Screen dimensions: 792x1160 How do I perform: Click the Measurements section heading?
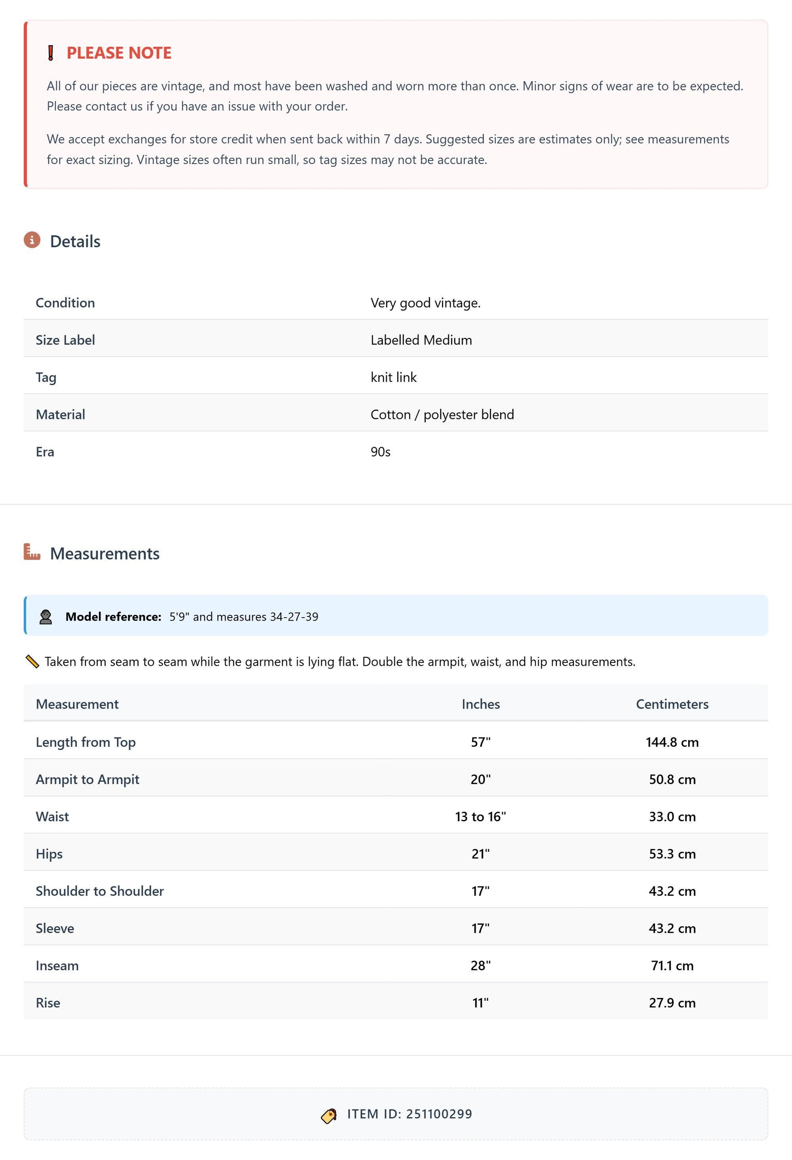click(x=105, y=554)
